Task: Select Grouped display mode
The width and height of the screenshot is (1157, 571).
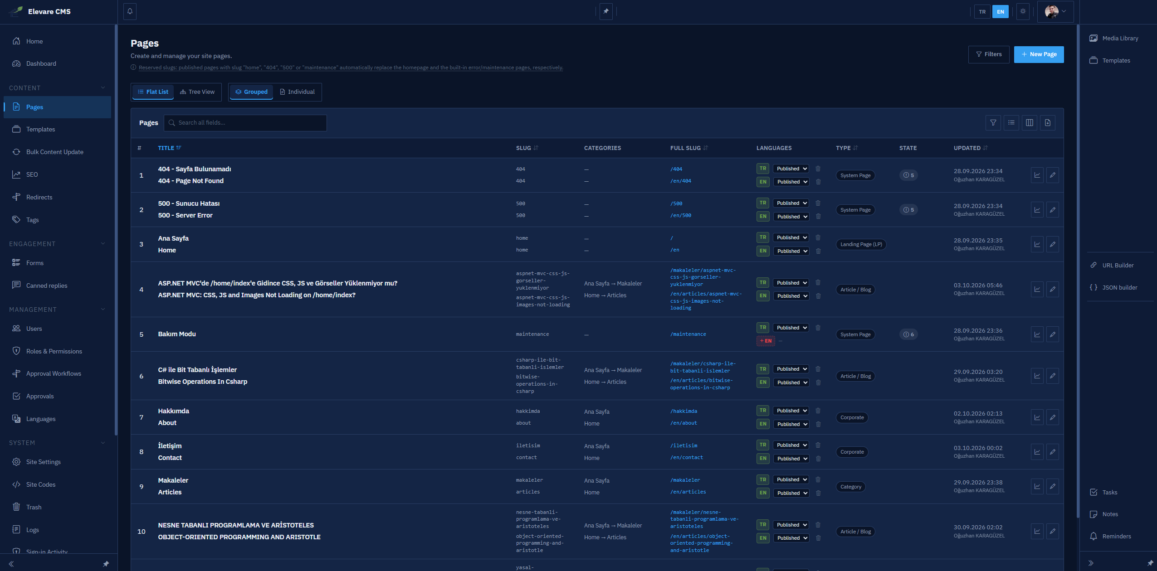Action: click(x=251, y=92)
